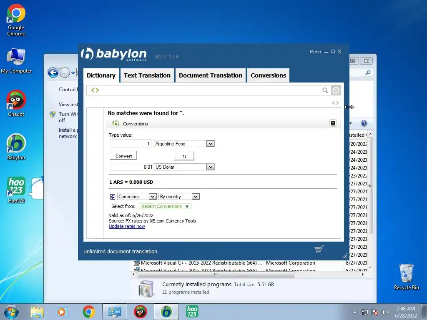The height and width of the screenshot is (320, 427).
Task: Click the green language arrows icon
Action: [x=95, y=90]
